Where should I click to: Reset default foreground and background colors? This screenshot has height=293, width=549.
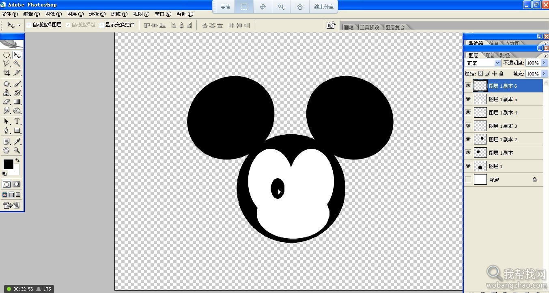click(x=4, y=173)
